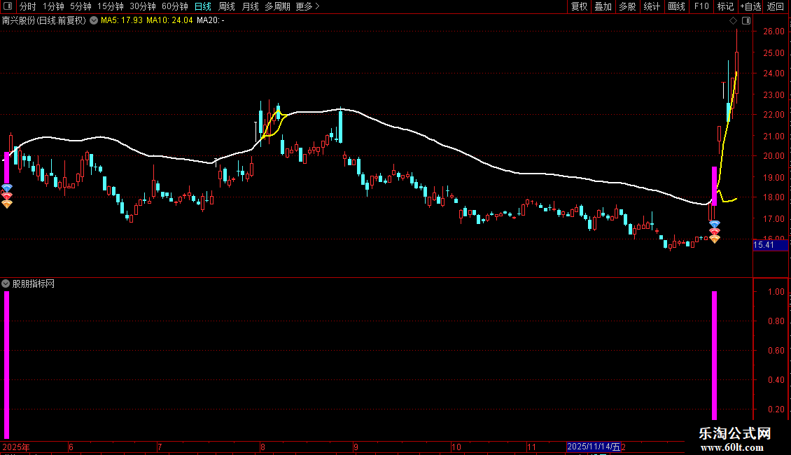The height and width of the screenshot is (455, 791).
Task: Select the 30分钟 period tab
Action: (x=142, y=6)
